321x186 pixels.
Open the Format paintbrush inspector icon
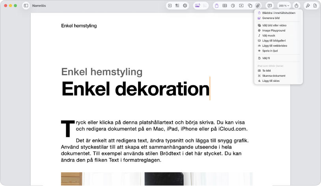tap(308, 6)
